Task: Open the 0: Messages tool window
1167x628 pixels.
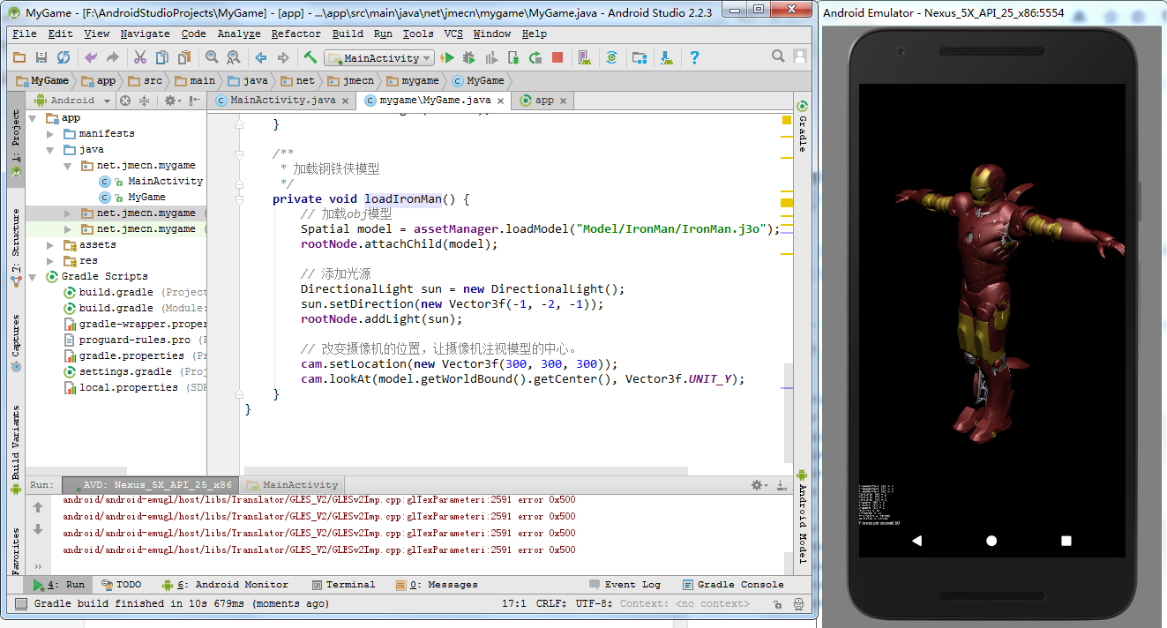Action: (x=437, y=585)
